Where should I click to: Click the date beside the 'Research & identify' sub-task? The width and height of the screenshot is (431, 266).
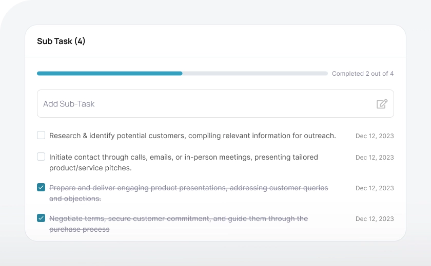pyautogui.click(x=375, y=136)
